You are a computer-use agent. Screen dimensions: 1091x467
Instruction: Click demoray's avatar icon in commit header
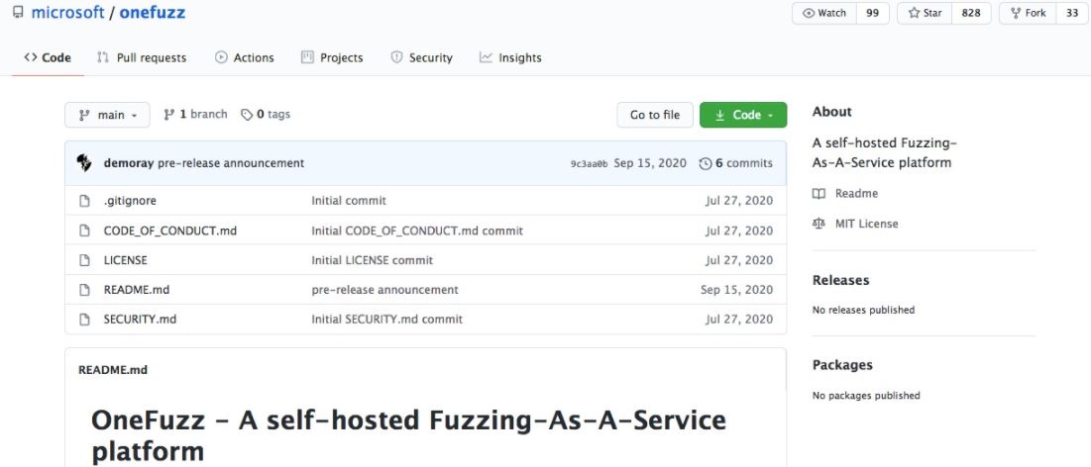(84, 163)
